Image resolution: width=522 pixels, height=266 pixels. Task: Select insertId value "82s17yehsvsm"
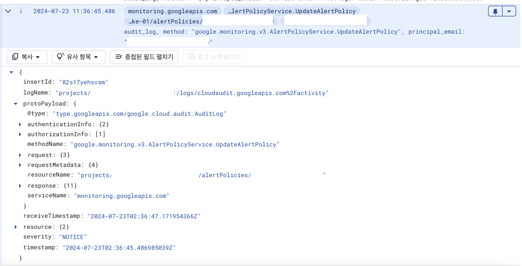point(83,82)
